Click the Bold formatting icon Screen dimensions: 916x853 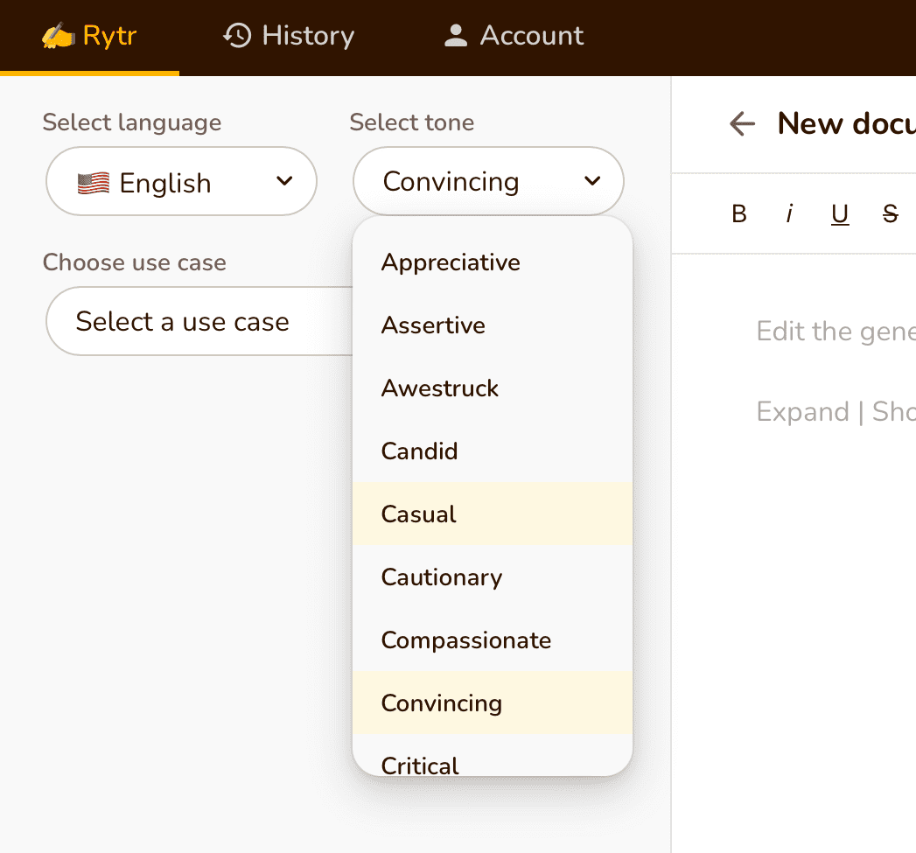739,213
